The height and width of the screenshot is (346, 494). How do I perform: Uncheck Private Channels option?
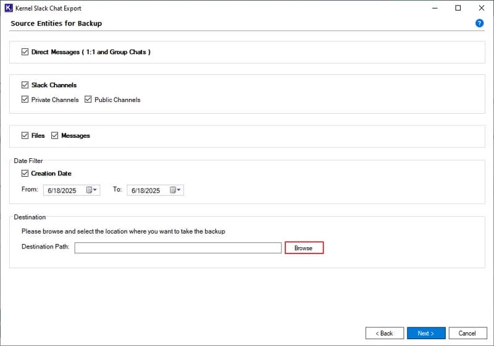pos(25,99)
